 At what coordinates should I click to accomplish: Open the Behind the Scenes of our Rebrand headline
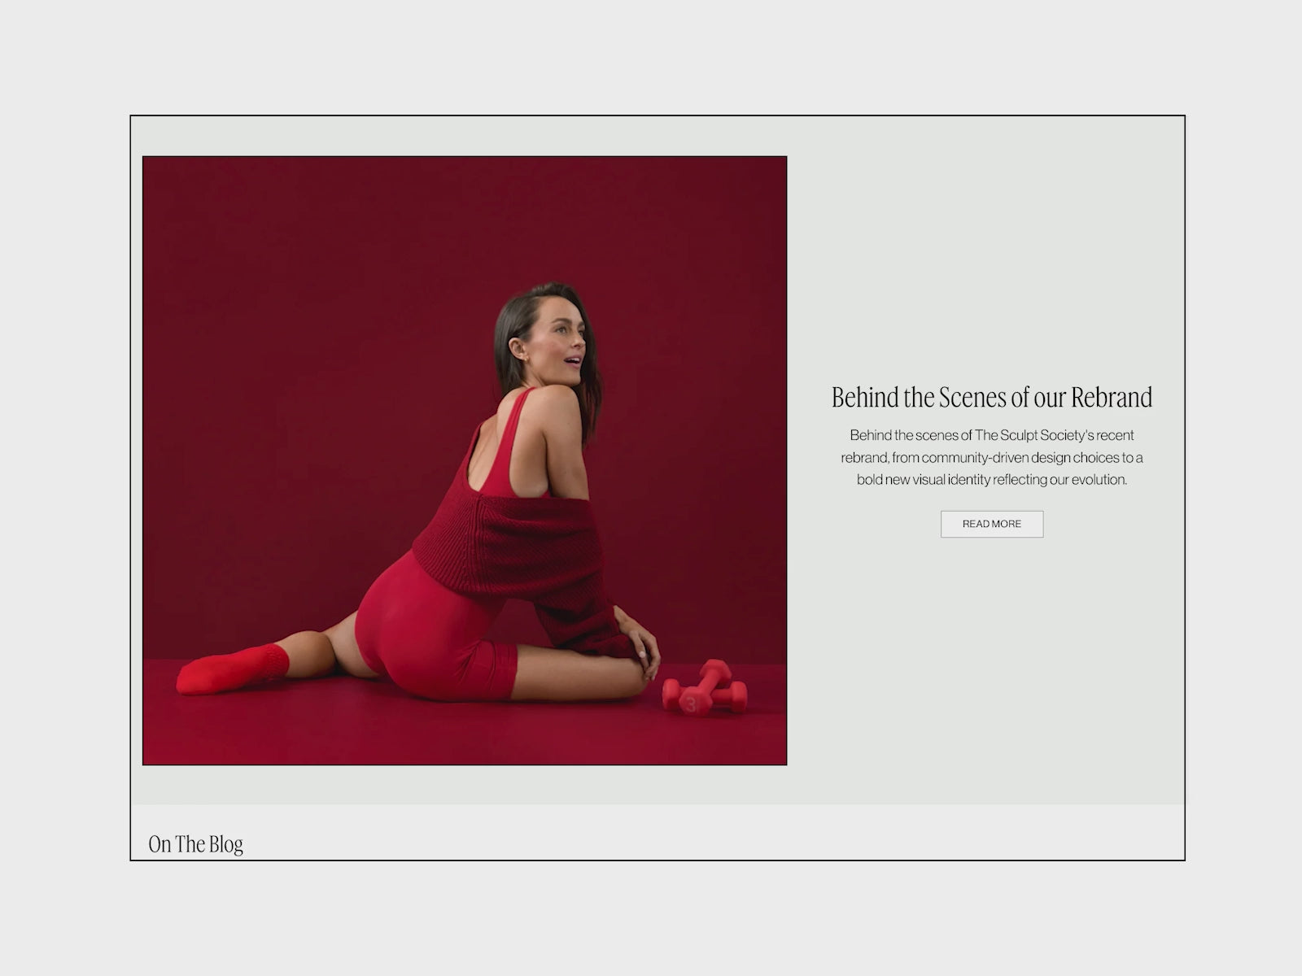click(992, 397)
